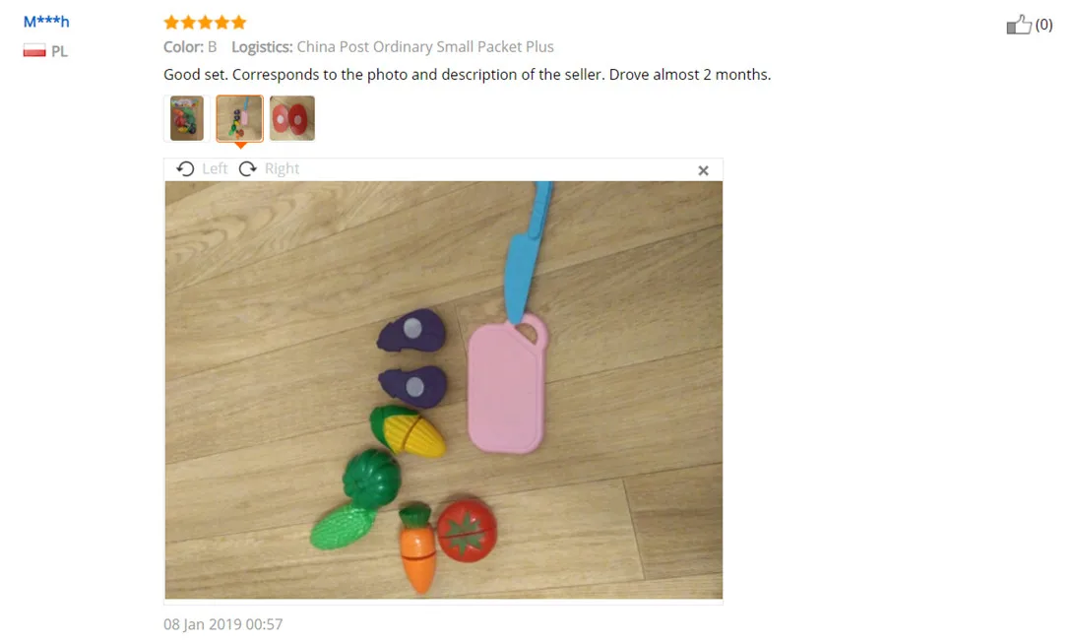Click the rotate right arrow icon
This screenshot has width=1075, height=643.
(x=247, y=168)
